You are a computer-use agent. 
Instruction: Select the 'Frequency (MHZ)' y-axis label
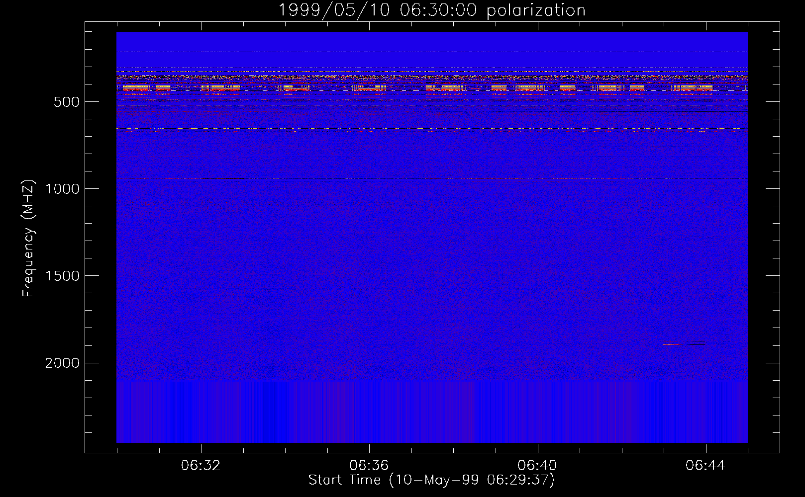coord(29,239)
